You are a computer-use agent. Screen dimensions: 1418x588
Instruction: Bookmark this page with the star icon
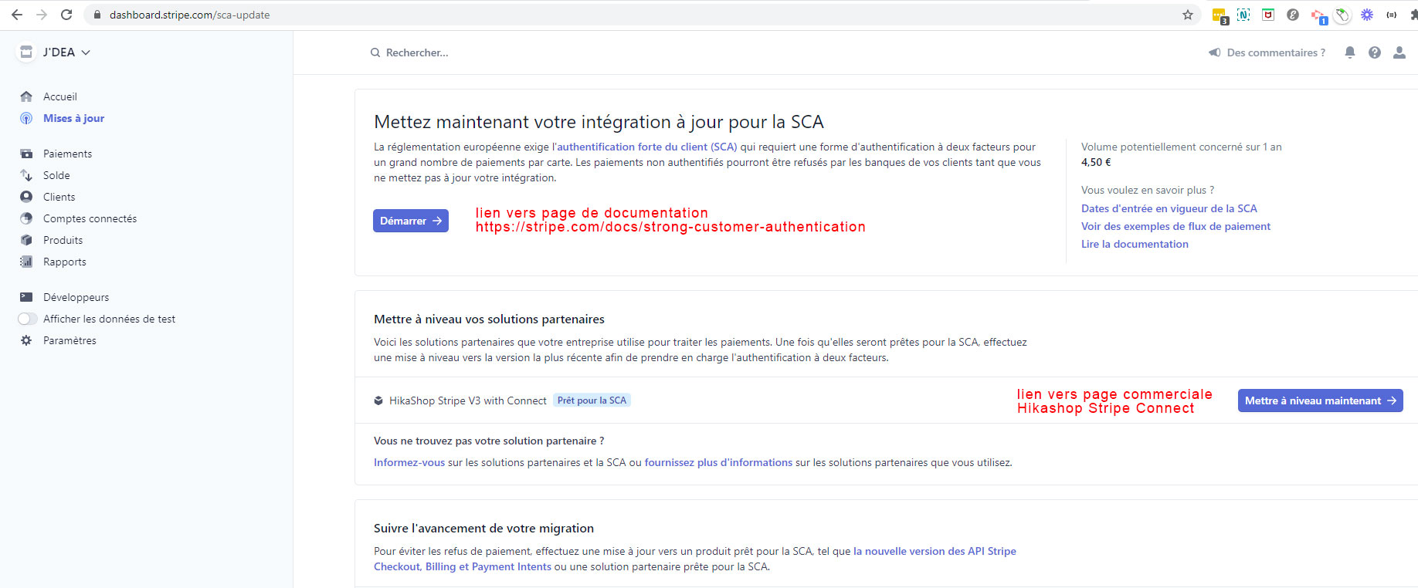[1187, 15]
